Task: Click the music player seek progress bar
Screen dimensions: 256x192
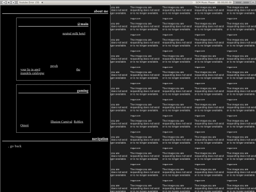Action: coord(117,2)
